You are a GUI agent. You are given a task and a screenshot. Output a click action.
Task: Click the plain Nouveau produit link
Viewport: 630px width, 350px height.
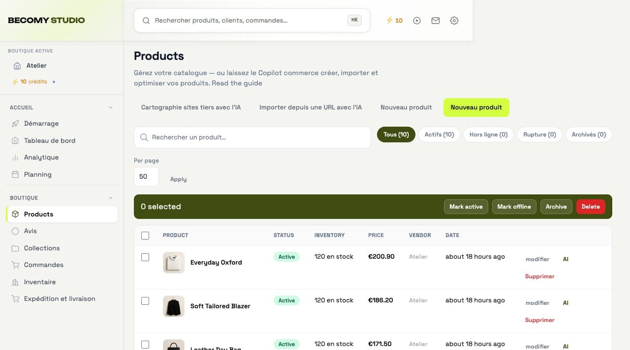406,108
